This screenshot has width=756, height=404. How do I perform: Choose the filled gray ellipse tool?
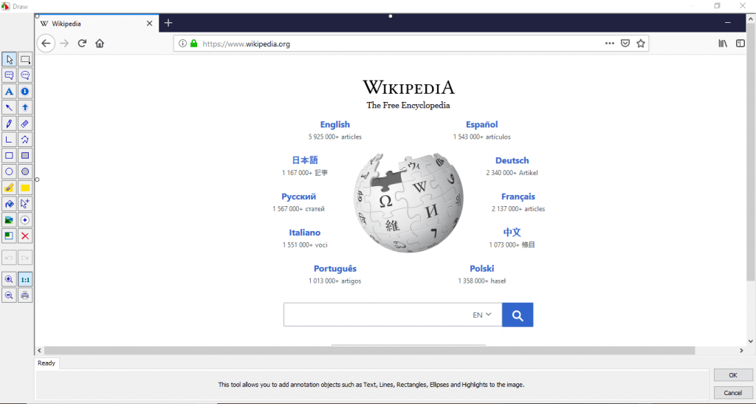click(25, 171)
